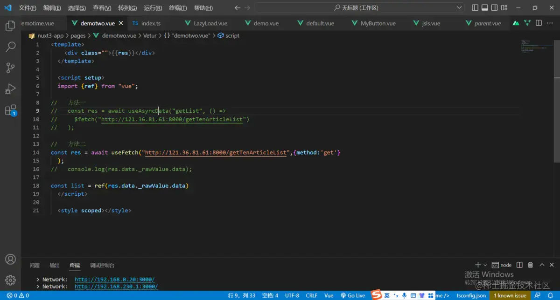Viewport: 560px width, 300px height.
Task: Open the Run and Debug view
Action: [x=10, y=89]
